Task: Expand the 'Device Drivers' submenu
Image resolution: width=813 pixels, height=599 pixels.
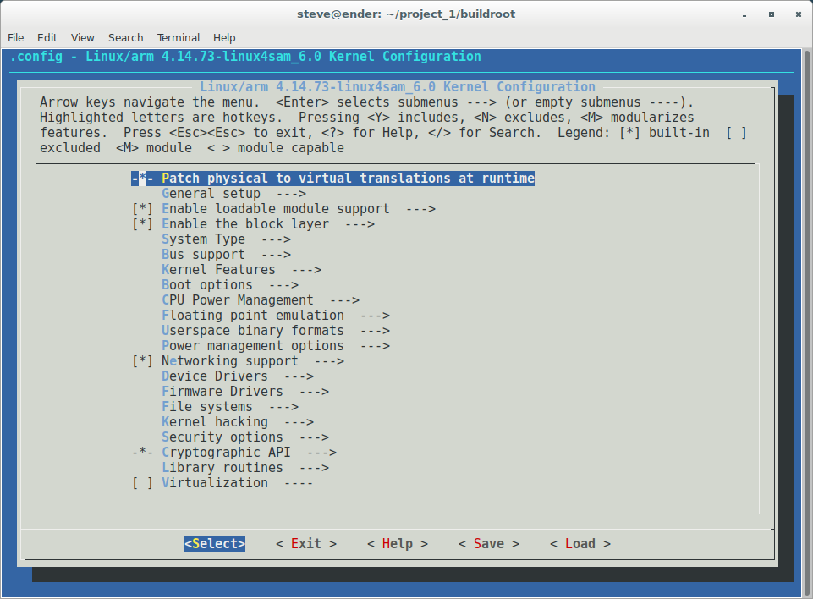Action: pos(217,376)
